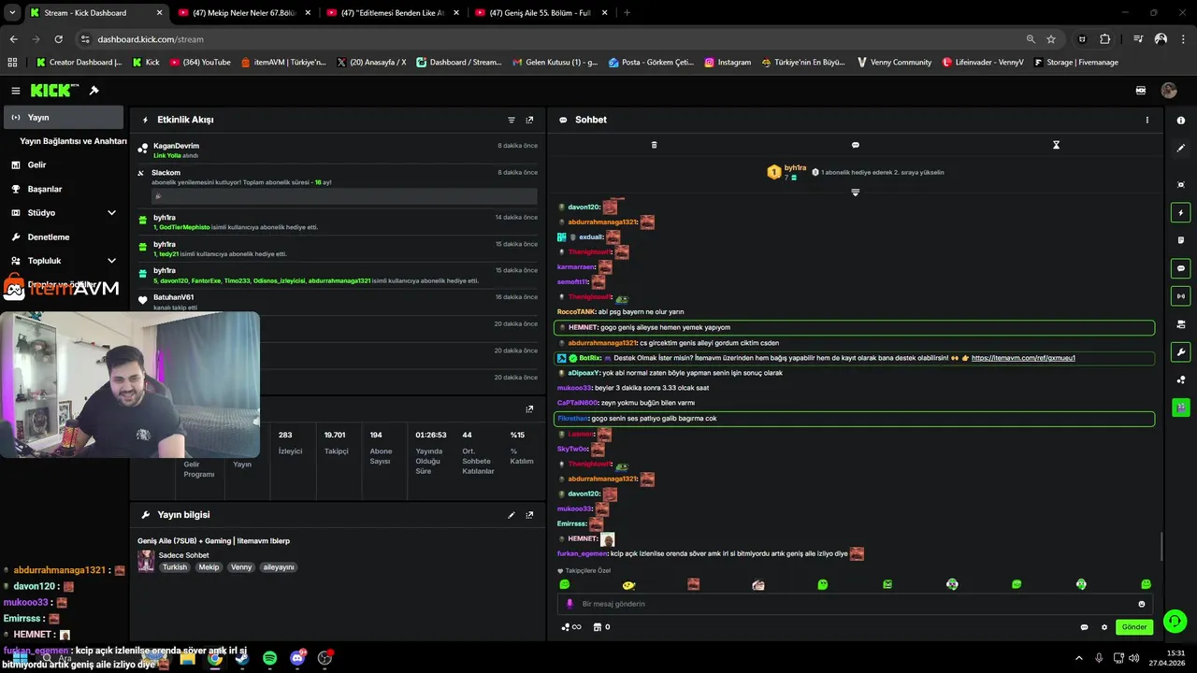
Task: Switch to Geniş Aile 55. Bölüm browser tab
Action: (x=542, y=13)
